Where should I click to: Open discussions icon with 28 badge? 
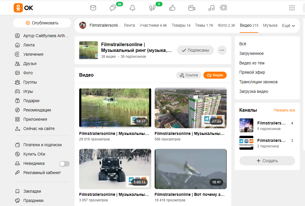click(x=113, y=8)
